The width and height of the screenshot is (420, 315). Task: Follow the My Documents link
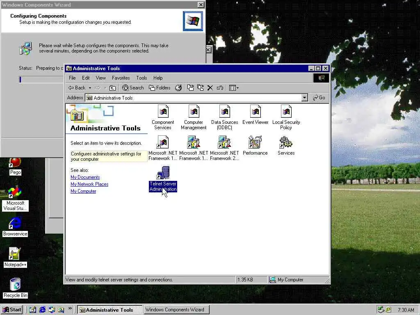coord(85,177)
